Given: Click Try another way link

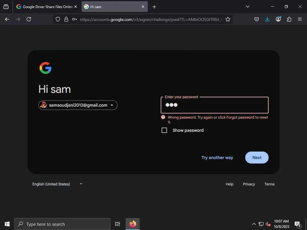Looking at the screenshot, I should click(x=217, y=158).
